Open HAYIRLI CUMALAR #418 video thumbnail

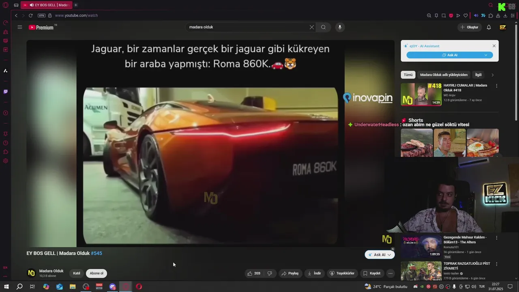pos(421,94)
